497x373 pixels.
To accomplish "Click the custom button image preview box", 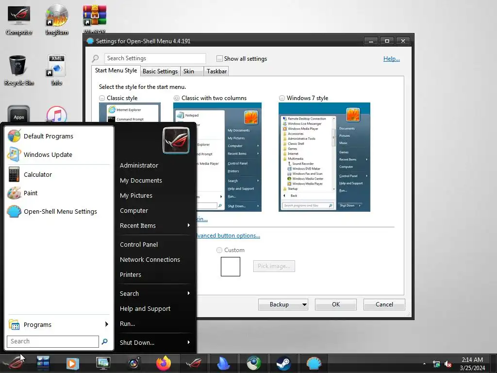I will [231, 267].
